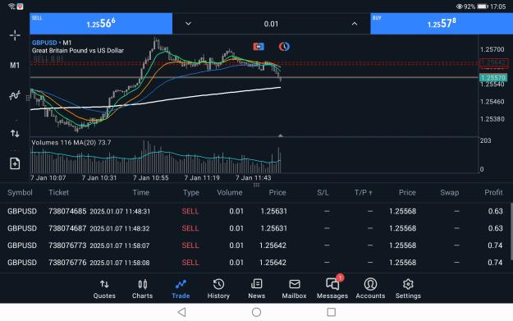The height and width of the screenshot is (321, 513).
Task: Select position with ticket 738074687
Action: point(255,228)
